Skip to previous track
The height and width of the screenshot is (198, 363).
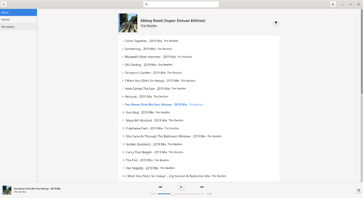pyautogui.click(x=160, y=187)
